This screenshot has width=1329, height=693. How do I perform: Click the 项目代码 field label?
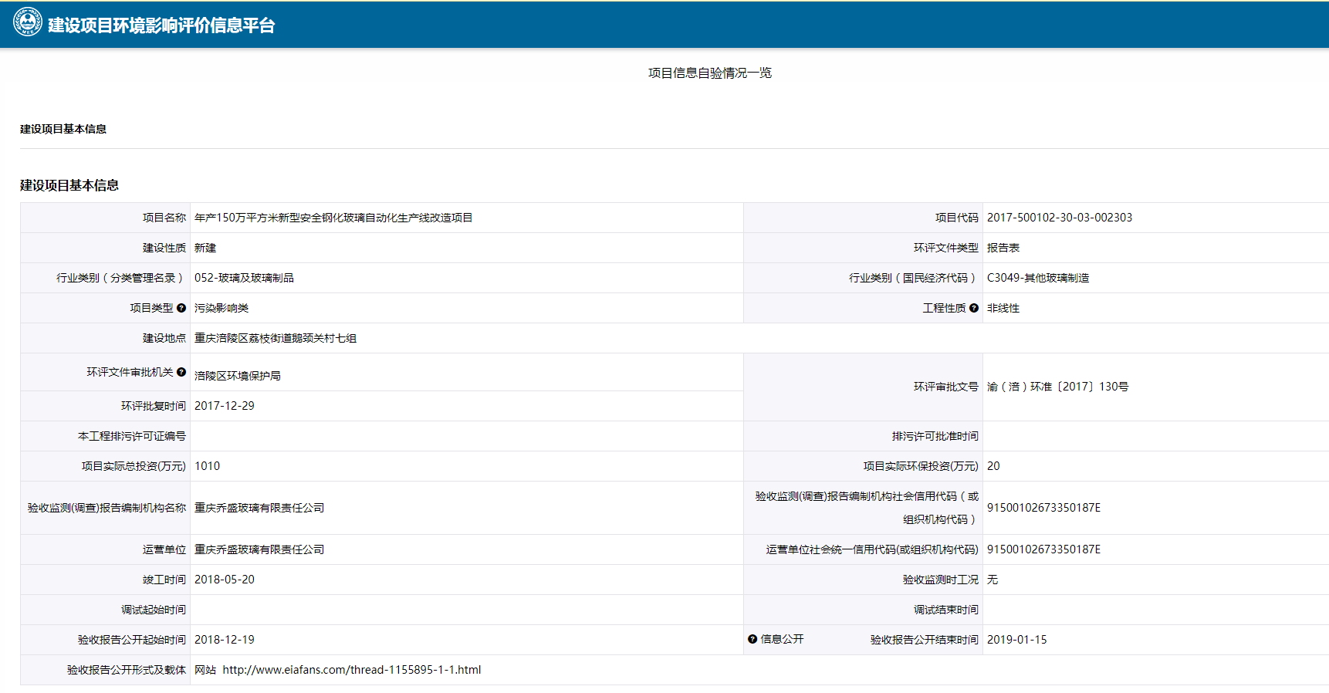tap(957, 218)
